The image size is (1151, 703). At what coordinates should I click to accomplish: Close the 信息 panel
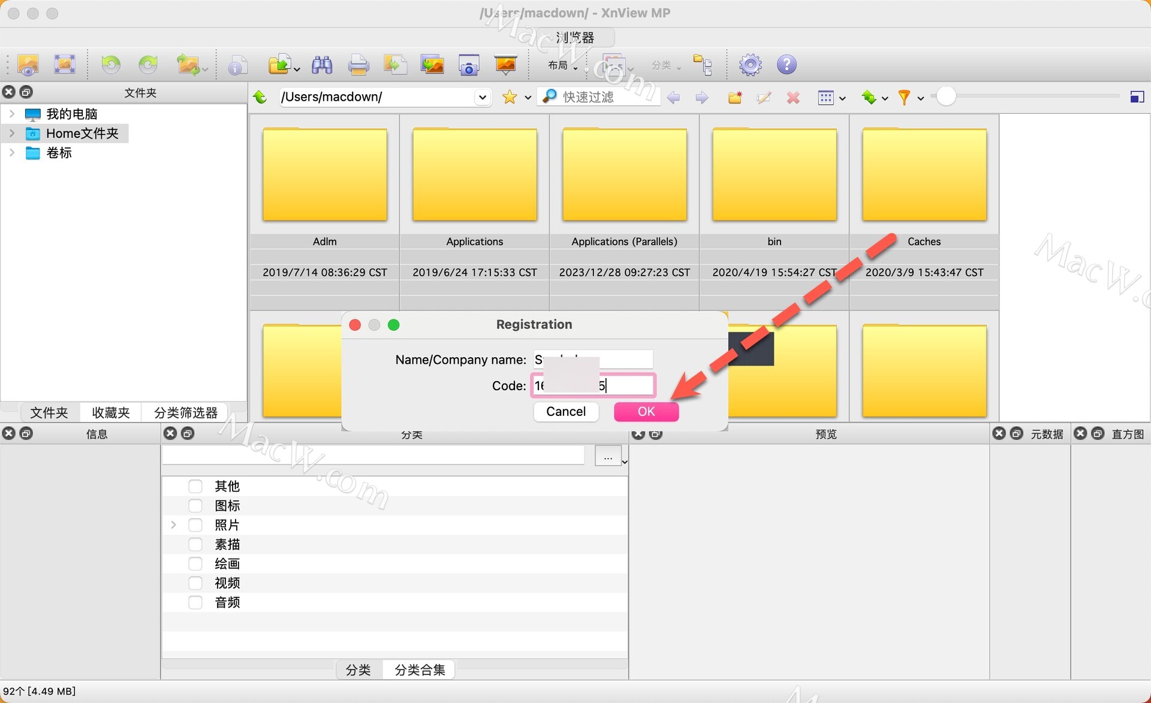(x=9, y=433)
